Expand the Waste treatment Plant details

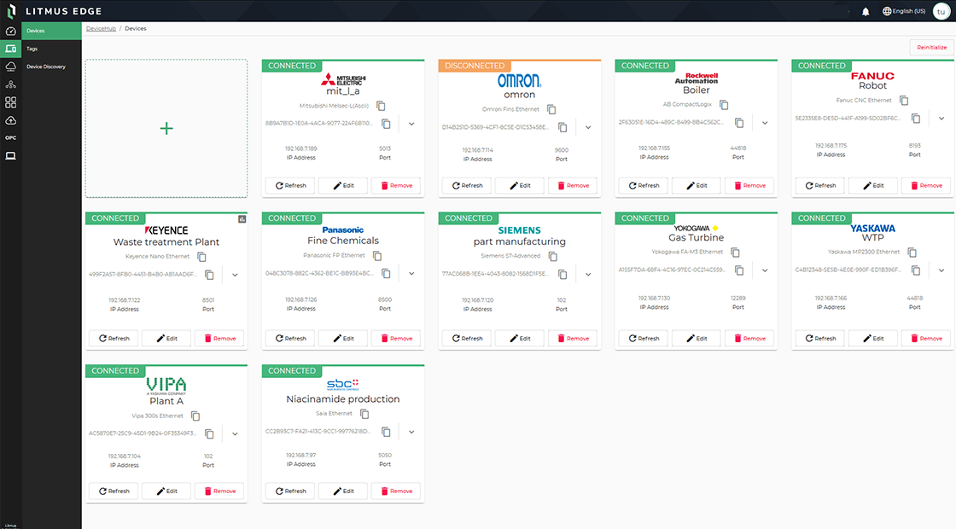(x=235, y=275)
